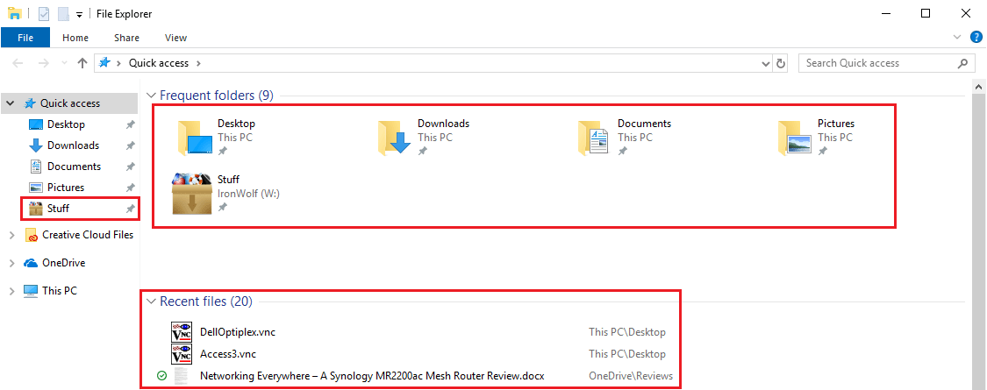Image resolution: width=987 pixels, height=390 pixels.
Task: Click the pin icon next to Desktop in sidebar
Action: point(131,124)
